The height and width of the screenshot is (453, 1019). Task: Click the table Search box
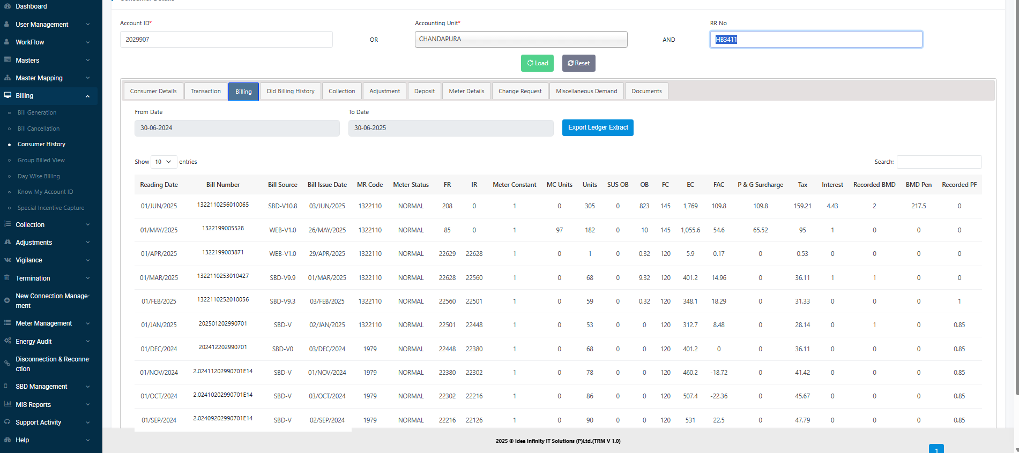pyautogui.click(x=939, y=162)
